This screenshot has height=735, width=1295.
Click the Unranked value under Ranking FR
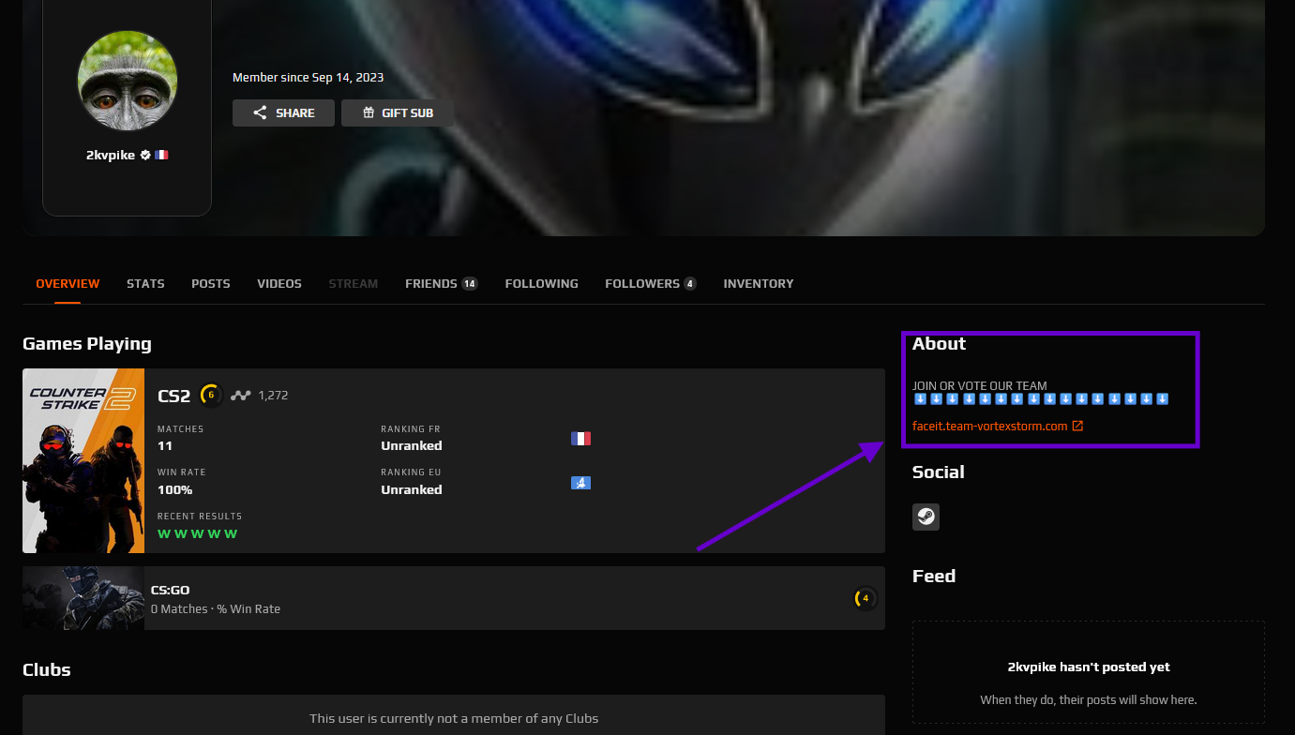pos(412,445)
